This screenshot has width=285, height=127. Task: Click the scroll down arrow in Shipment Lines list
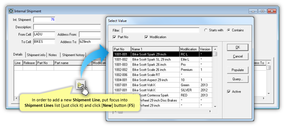[269, 93]
